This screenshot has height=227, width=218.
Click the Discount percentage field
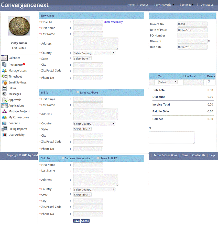(192, 41)
